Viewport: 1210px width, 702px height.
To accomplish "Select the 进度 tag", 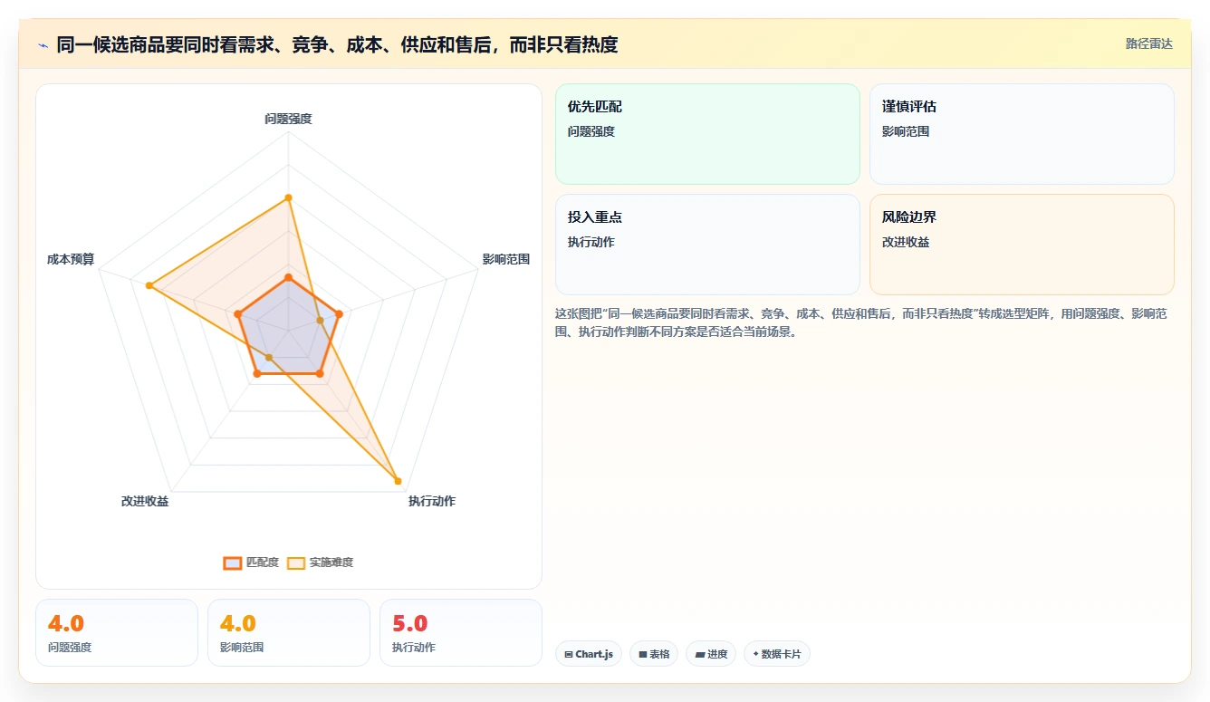I will click(711, 654).
